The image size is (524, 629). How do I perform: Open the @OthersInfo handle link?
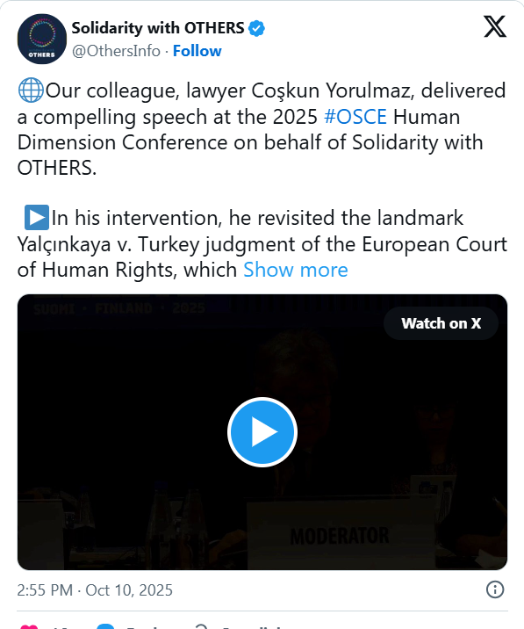[116, 51]
